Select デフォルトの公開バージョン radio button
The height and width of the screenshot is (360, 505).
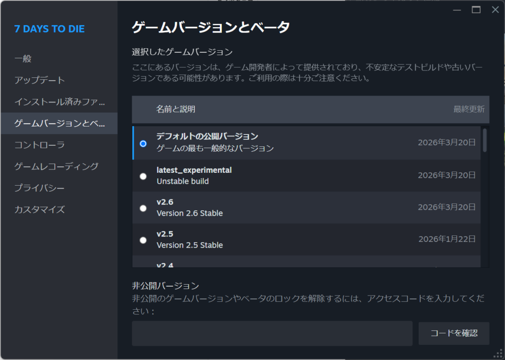[x=143, y=144]
